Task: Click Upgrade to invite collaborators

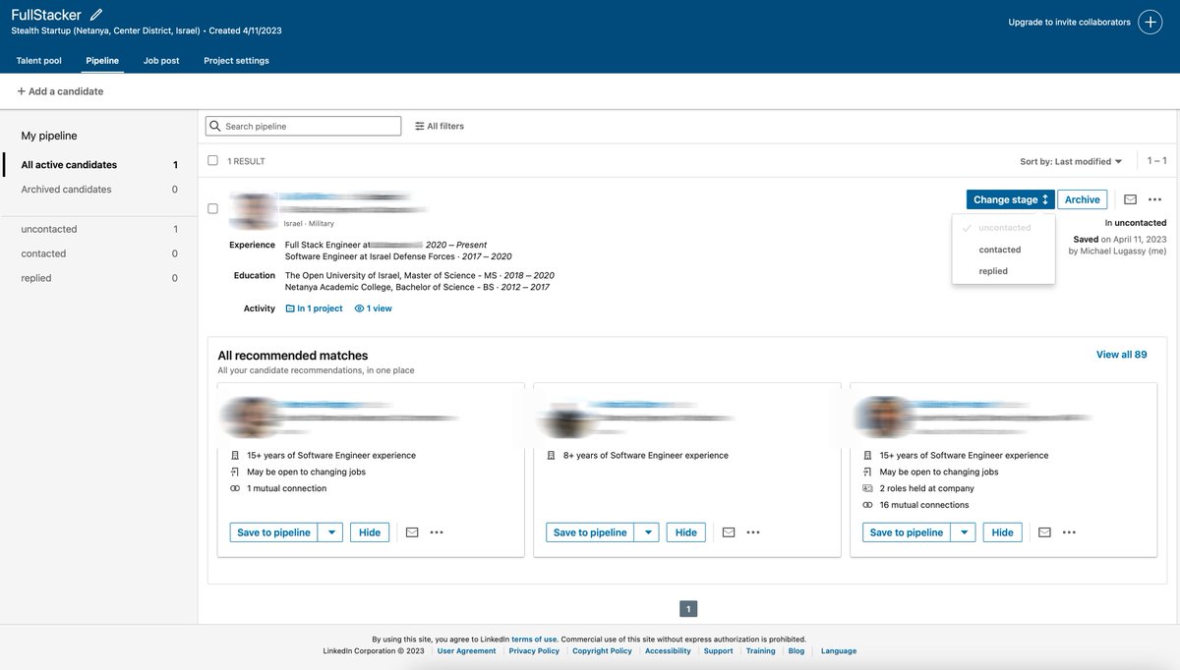Action: [x=1069, y=22]
